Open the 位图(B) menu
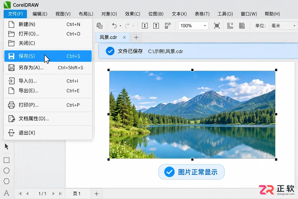 (156, 14)
